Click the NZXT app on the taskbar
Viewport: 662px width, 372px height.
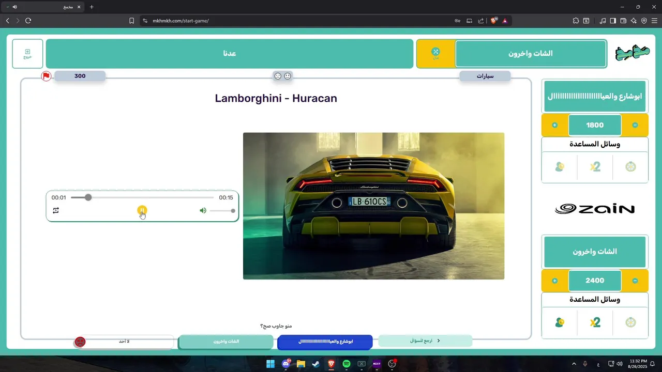click(377, 364)
